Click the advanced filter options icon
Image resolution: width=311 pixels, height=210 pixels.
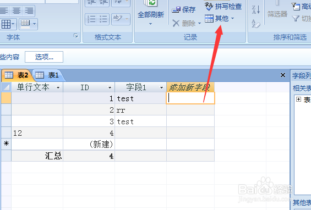click(296, 7)
